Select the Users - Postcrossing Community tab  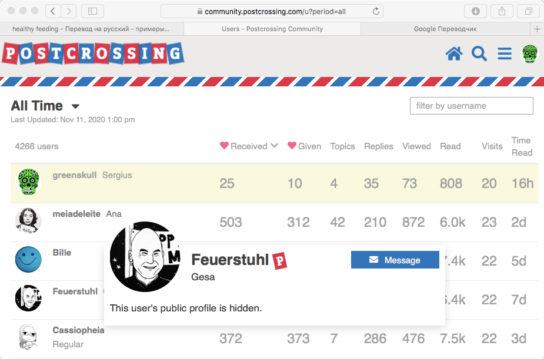(272, 29)
